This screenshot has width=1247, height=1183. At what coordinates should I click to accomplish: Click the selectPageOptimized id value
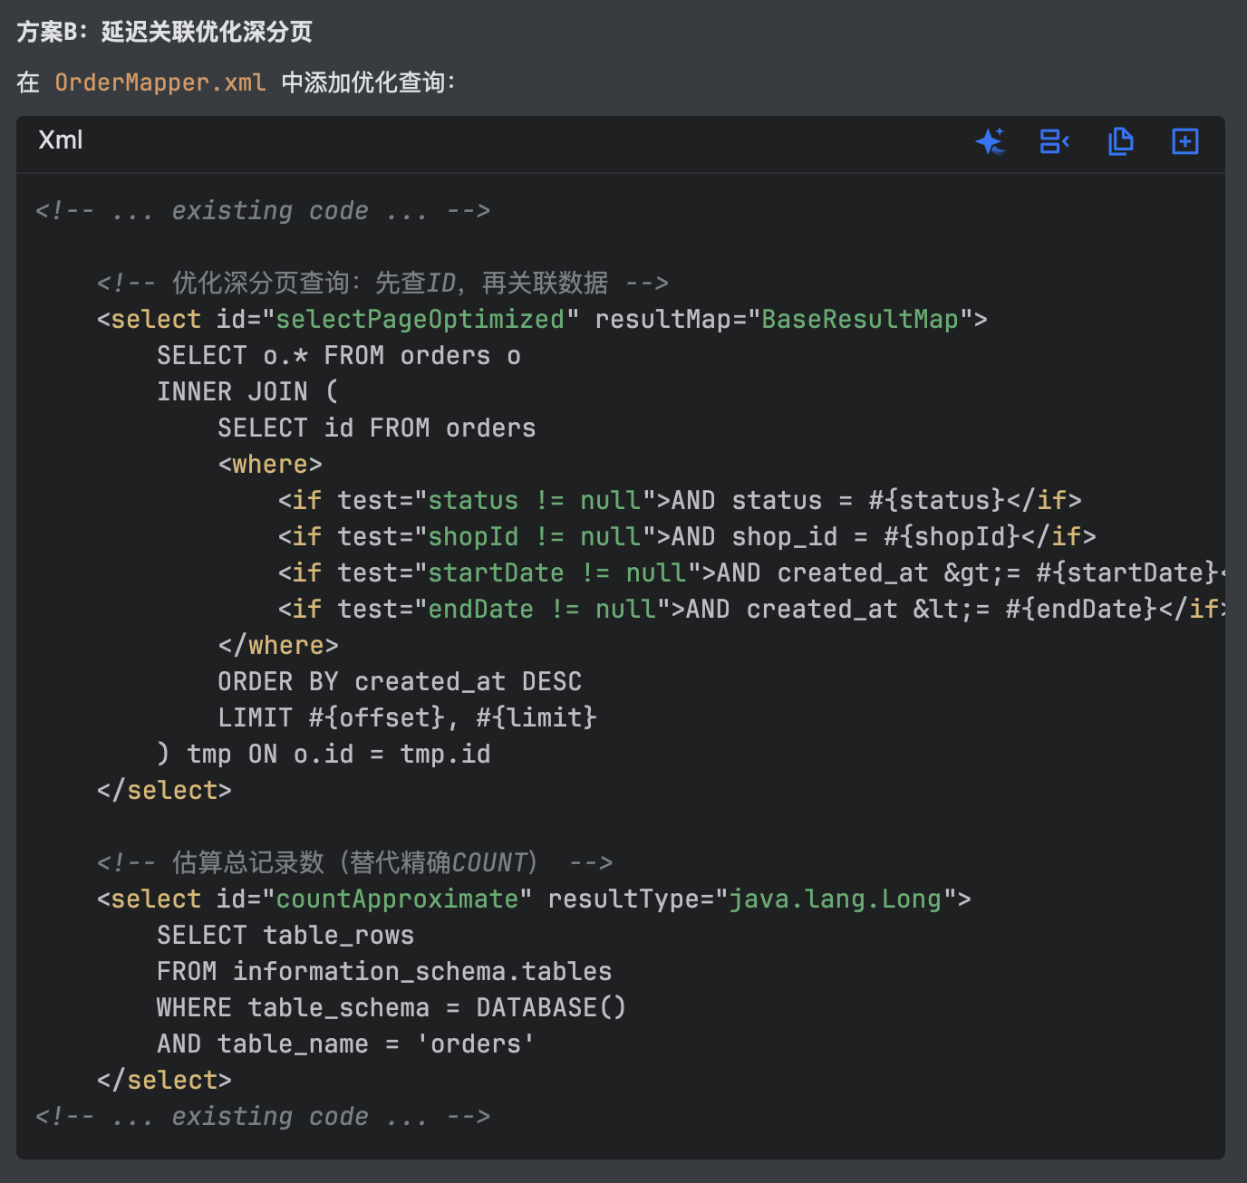pos(420,319)
